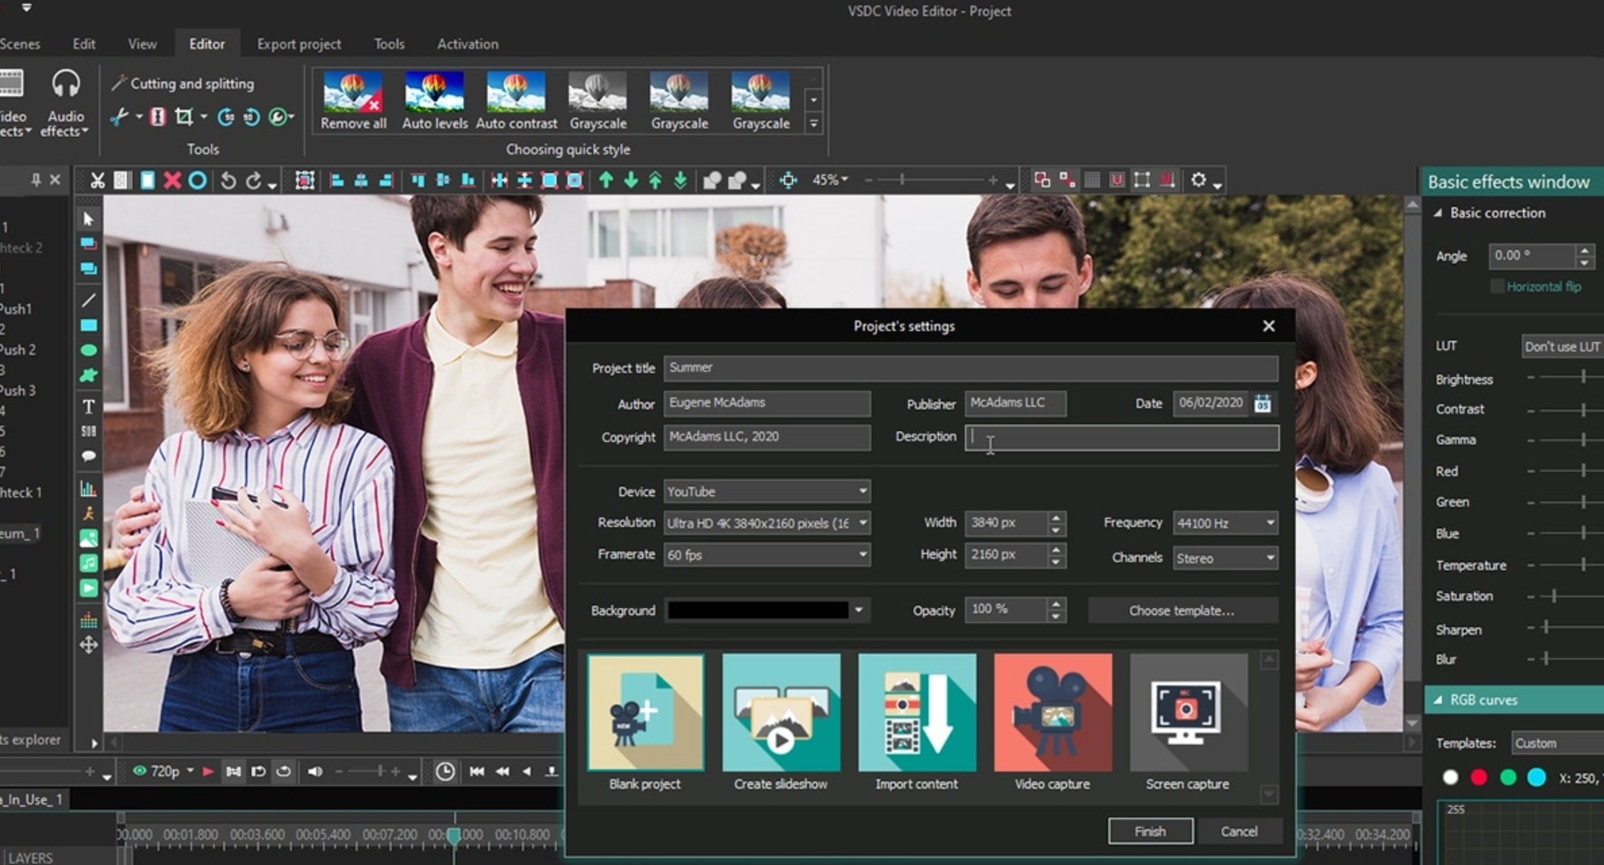Open the Background color dropdown
This screenshot has width=1604, height=865.
point(858,610)
